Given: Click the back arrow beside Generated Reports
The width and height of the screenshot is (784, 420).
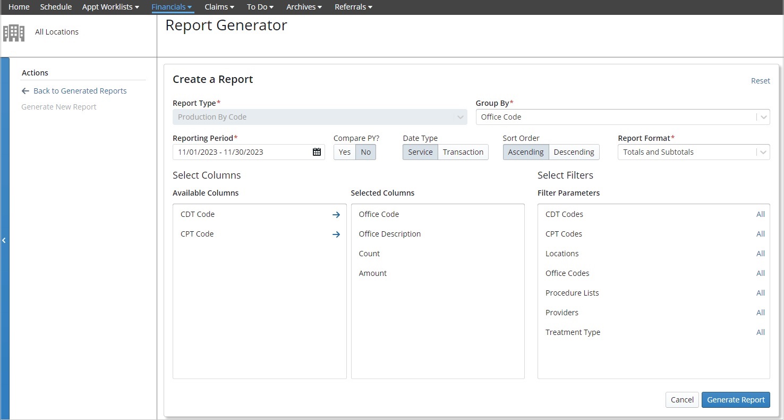Looking at the screenshot, I should click(x=25, y=90).
